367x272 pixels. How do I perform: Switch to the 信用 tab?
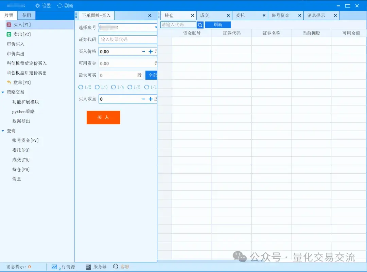(27, 15)
